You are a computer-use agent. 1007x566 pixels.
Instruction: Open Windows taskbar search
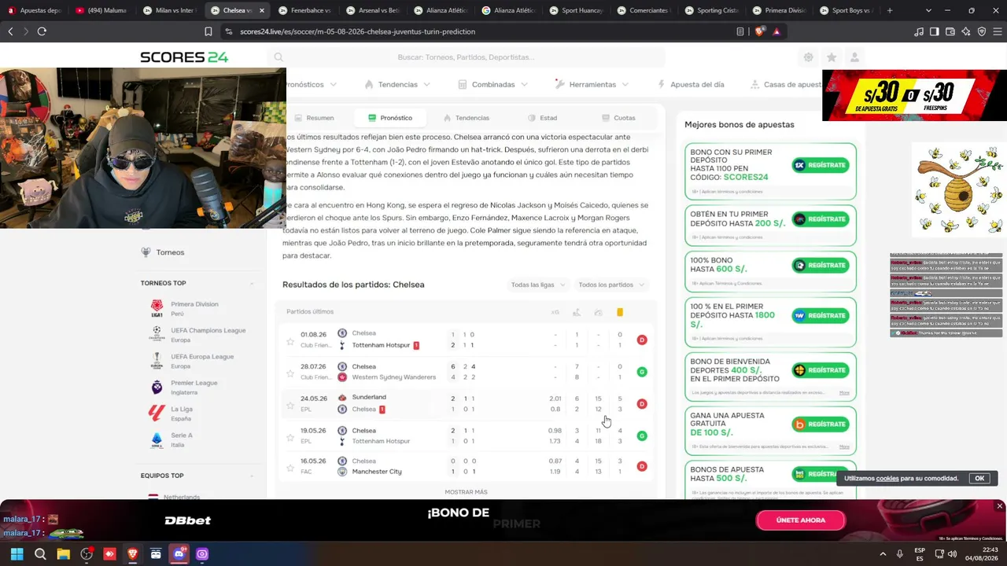[40, 554]
